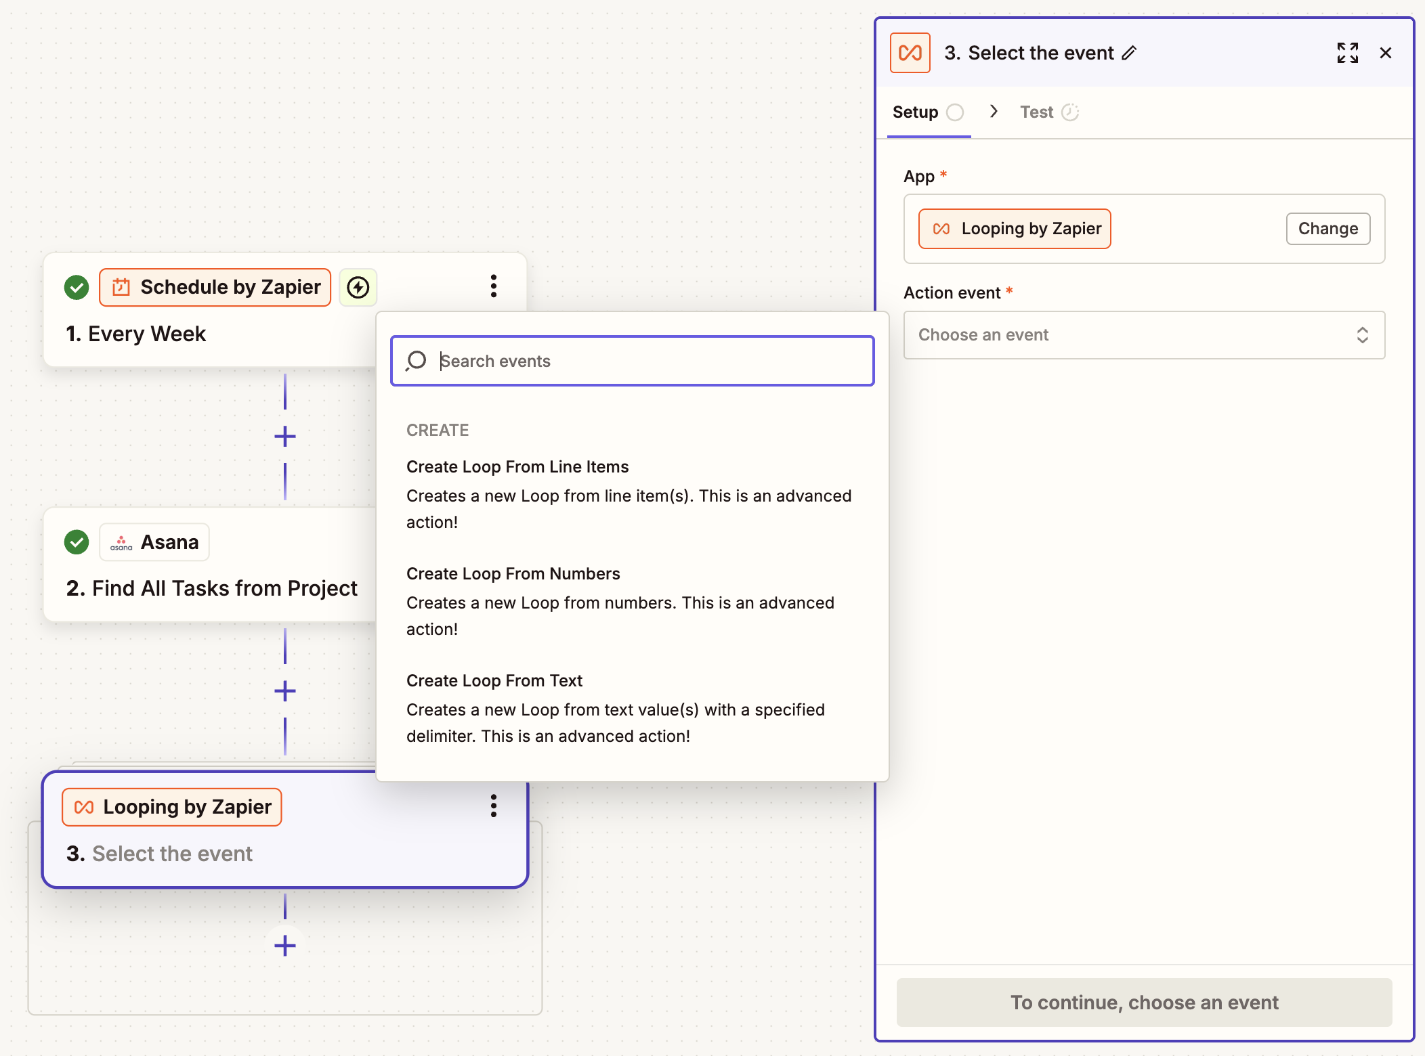Select Create Loop From Line Items

point(632,493)
